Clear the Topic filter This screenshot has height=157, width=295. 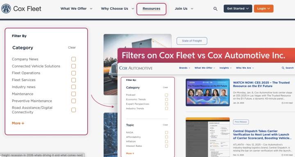[166, 125]
